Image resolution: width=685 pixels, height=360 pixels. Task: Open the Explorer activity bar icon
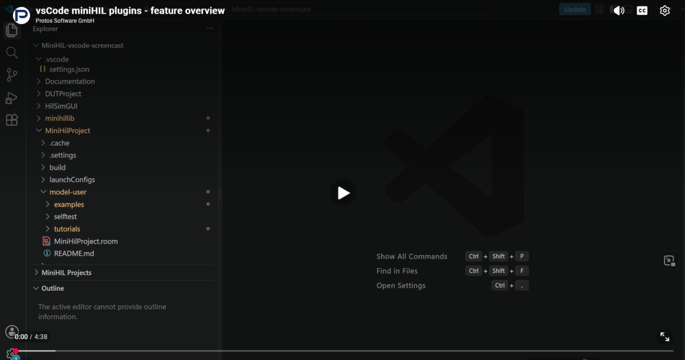tap(11, 31)
